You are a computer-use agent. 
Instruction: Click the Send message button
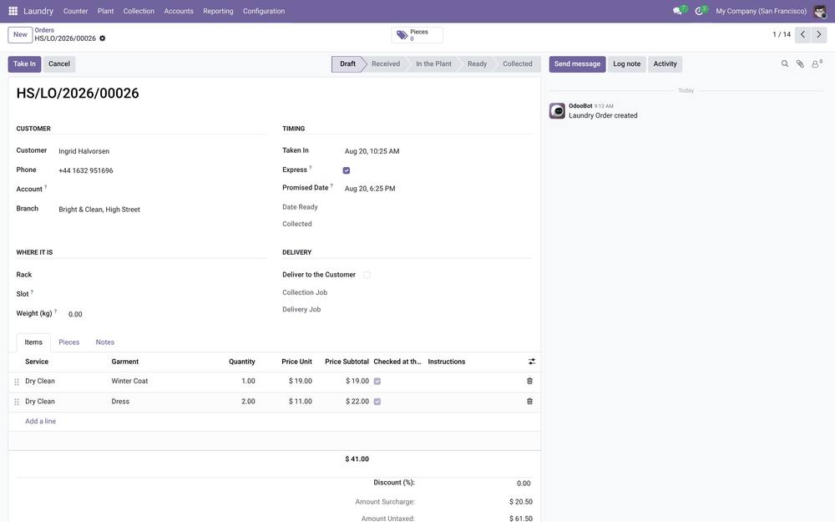tap(577, 64)
